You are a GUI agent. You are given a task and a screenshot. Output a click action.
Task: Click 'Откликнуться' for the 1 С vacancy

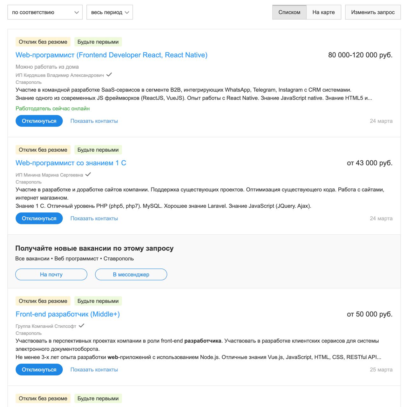click(39, 218)
